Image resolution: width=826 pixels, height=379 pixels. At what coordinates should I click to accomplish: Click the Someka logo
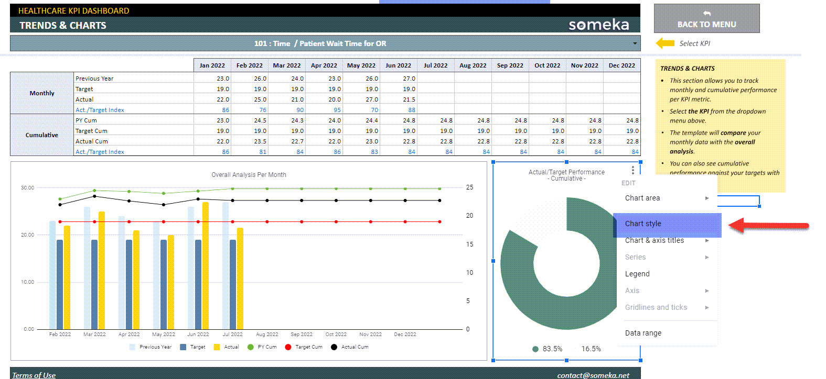point(599,25)
